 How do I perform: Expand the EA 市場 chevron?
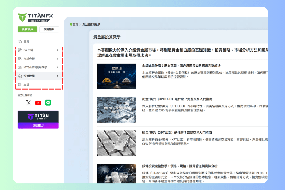(57, 50)
